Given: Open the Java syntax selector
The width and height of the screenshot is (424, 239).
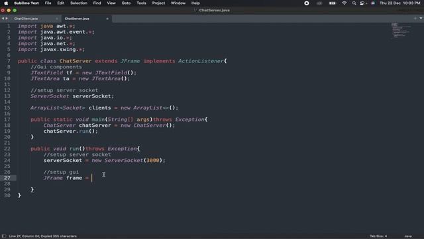Looking at the screenshot, I should [408, 236].
